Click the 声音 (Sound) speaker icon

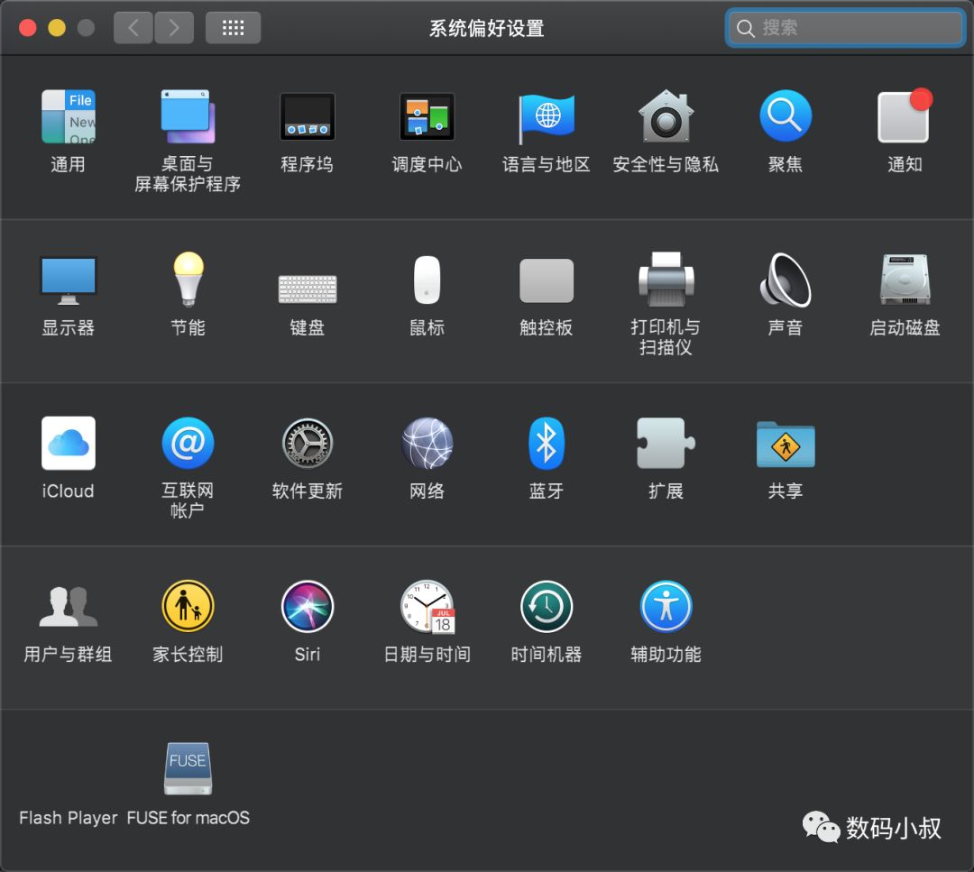[x=785, y=280]
